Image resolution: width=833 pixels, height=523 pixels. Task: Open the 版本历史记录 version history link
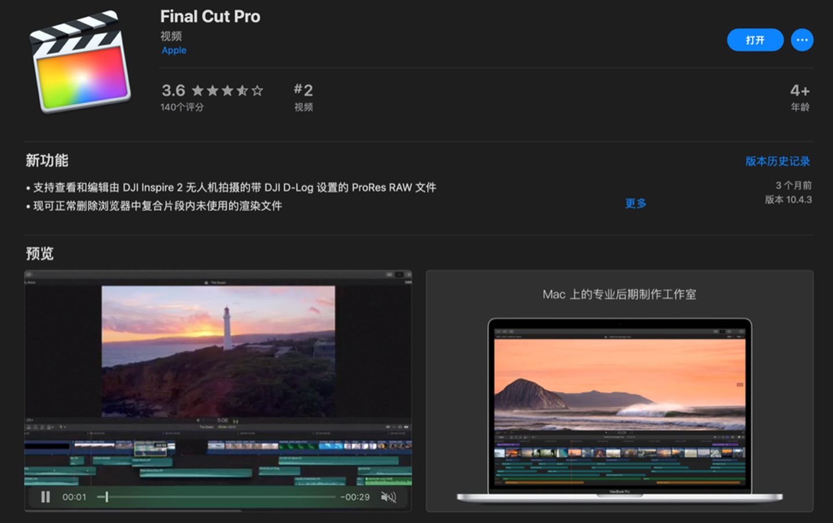[x=777, y=161]
